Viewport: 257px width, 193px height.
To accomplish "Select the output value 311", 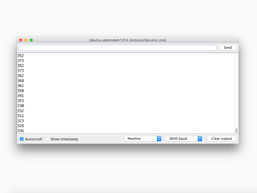I will coord(21,116).
